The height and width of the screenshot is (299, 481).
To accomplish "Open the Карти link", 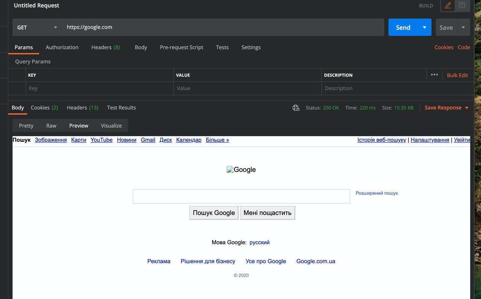I will (79, 140).
